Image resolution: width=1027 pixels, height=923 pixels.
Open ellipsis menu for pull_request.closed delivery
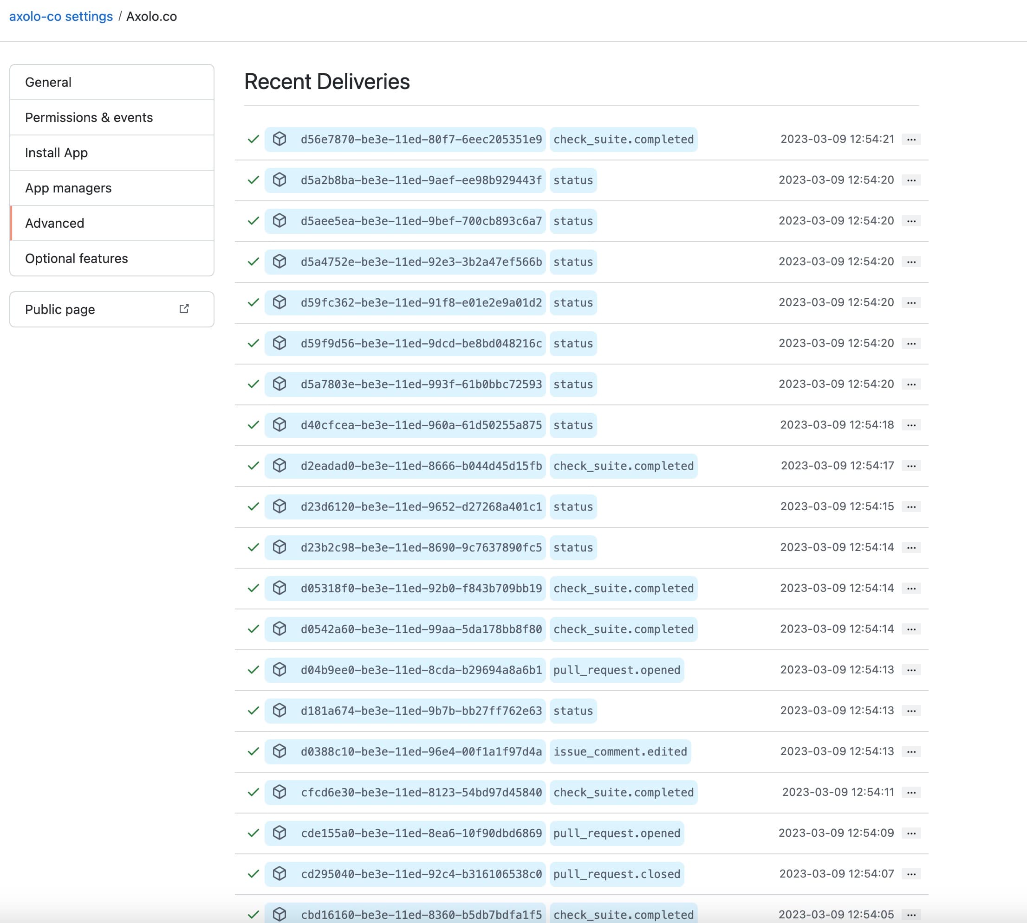(911, 874)
